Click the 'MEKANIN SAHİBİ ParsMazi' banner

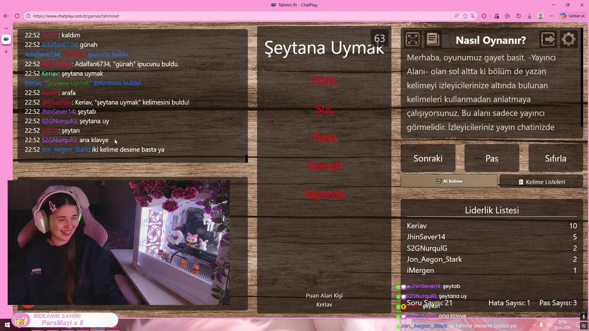64,320
